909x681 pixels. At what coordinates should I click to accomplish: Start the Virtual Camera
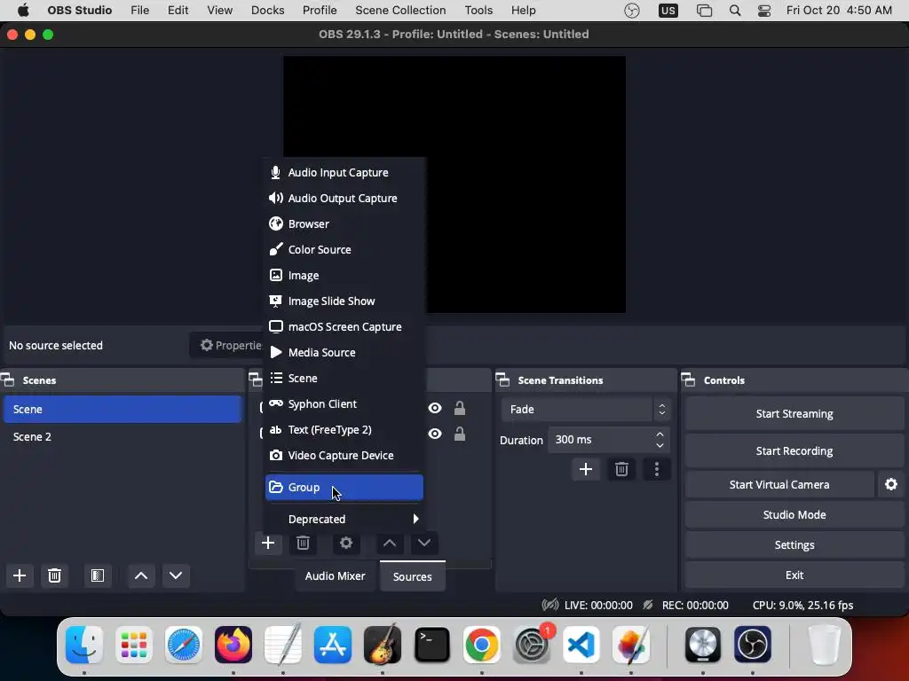pyautogui.click(x=779, y=485)
